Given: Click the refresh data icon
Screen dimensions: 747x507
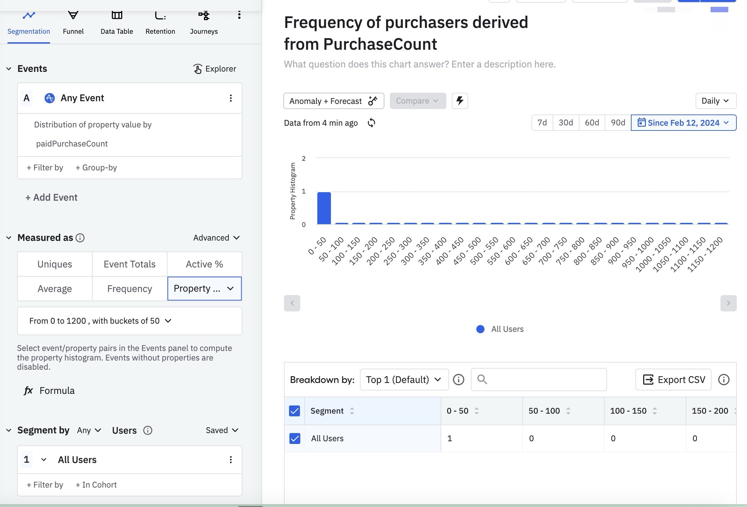Looking at the screenshot, I should [371, 123].
